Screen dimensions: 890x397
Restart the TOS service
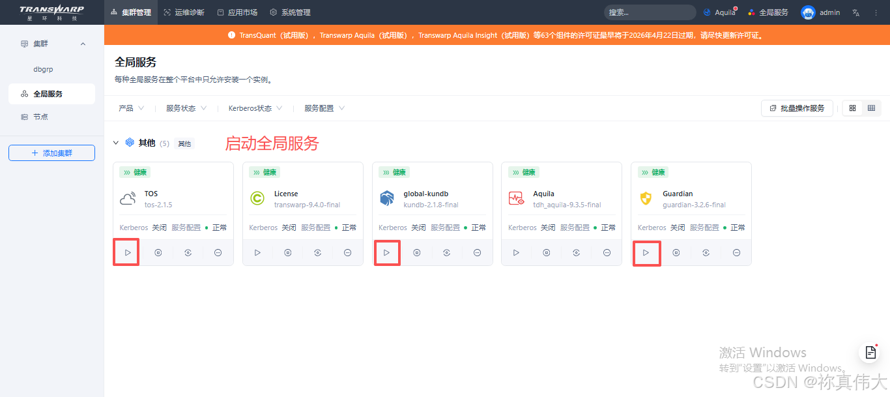pos(188,252)
